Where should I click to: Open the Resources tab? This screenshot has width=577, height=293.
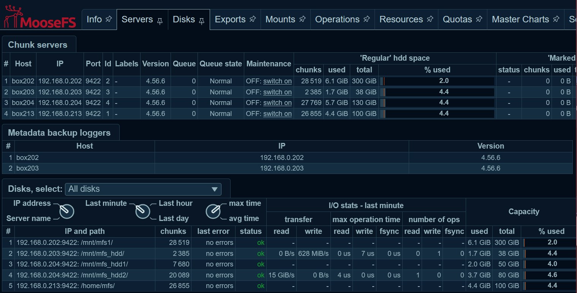pos(401,19)
